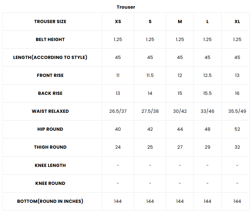252x215 pixels.
Task: Select BOTTOM(ROUND IN INCHES) row label
Action: pos(50,201)
